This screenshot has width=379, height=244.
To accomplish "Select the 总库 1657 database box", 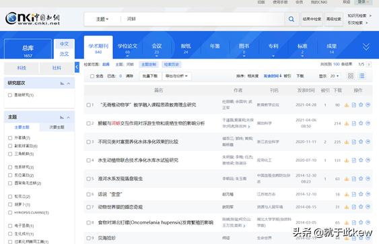I will point(28,49).
